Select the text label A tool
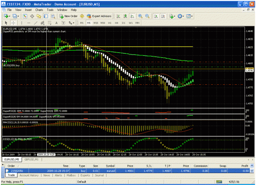Screen dimensions: 256x185 tap(57, 23)
